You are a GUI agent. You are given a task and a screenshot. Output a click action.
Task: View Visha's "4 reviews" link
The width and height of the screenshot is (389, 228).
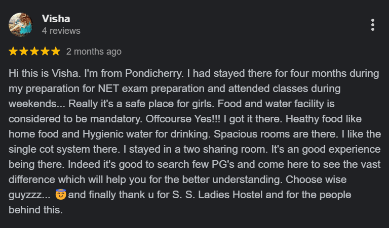pyautogui.click(x=61, y=31)
